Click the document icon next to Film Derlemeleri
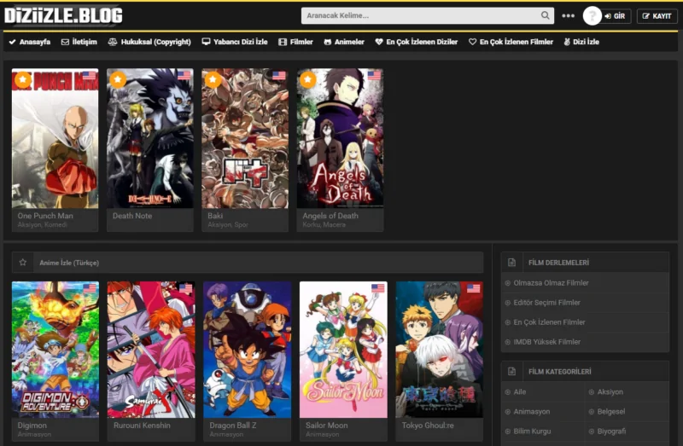The width and height of the screenshot is (683, 446). tap(511, 263)
